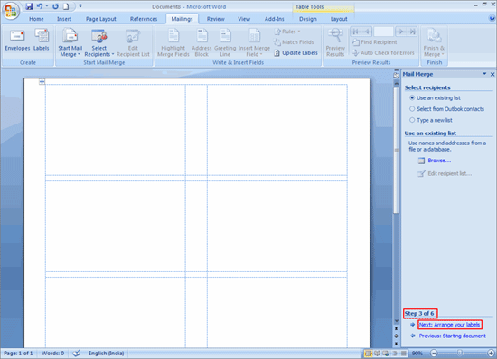Open the References tab
Image resolution: width=497 pixels, height=359 pixels.
[144, 19]
